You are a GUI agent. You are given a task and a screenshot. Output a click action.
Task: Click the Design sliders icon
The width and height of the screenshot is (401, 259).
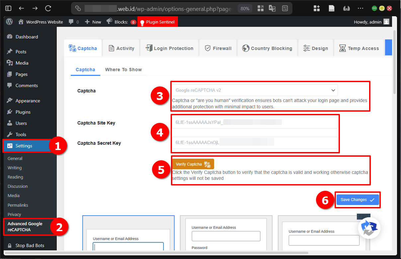[306, 48]
